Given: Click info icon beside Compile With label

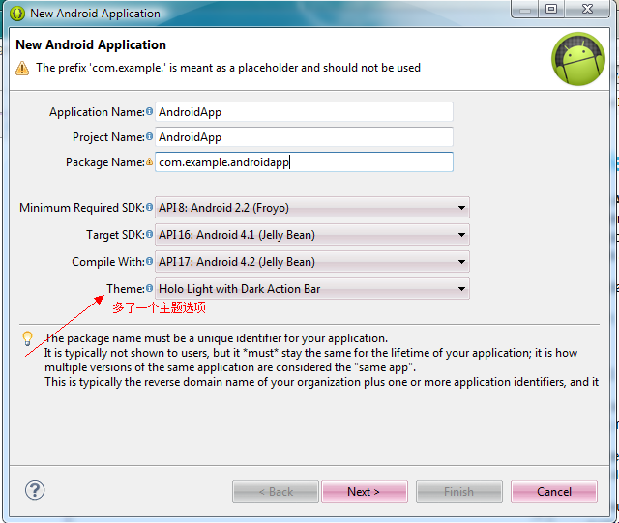Looking at the screenshot, I should 149,261.
